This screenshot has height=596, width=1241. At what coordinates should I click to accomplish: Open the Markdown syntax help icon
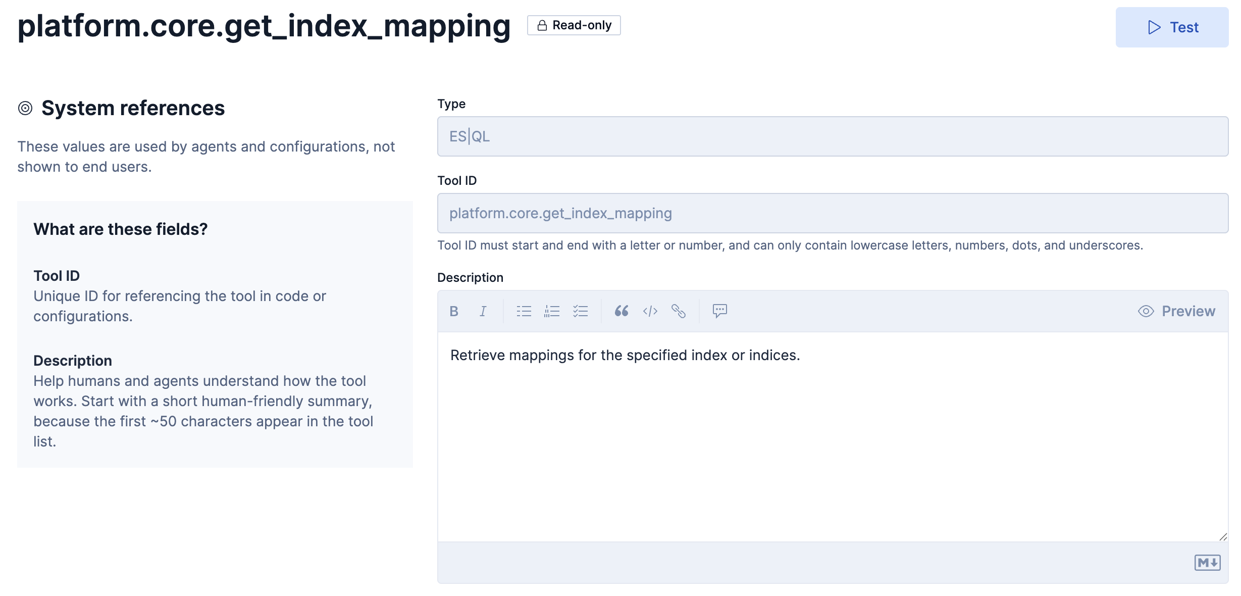coord(1207,562)
